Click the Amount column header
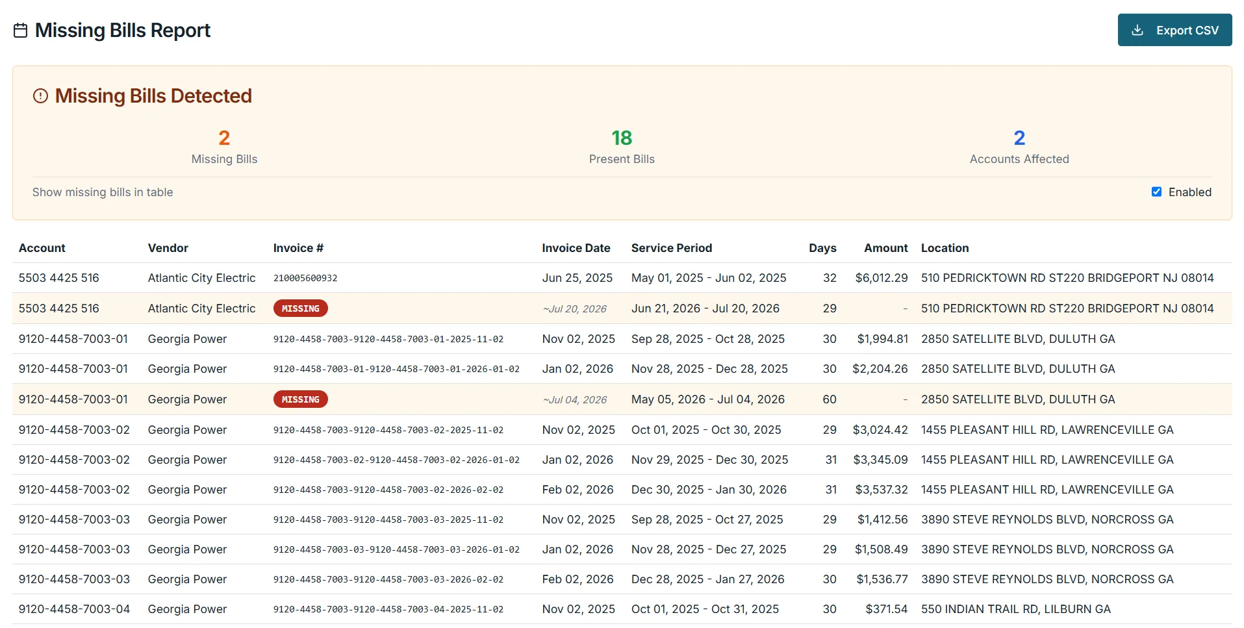The height and width of the screenshot is (628, 1244). coord(886,248)
